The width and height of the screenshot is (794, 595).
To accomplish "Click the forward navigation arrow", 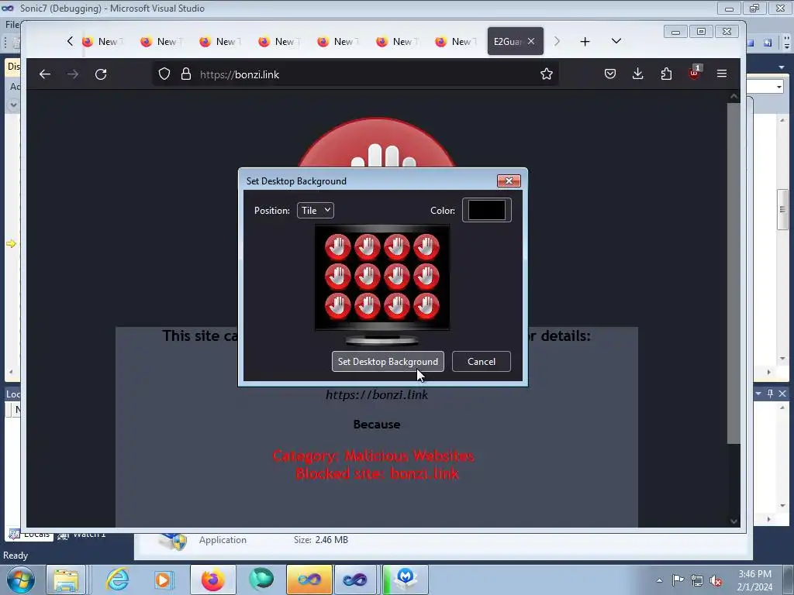I will coord(73,74).
